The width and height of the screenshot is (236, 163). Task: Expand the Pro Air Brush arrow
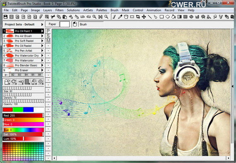click(42, 36)
